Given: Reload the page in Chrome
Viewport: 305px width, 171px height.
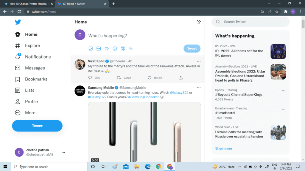Looking at the screenshot, I should 19,12.
